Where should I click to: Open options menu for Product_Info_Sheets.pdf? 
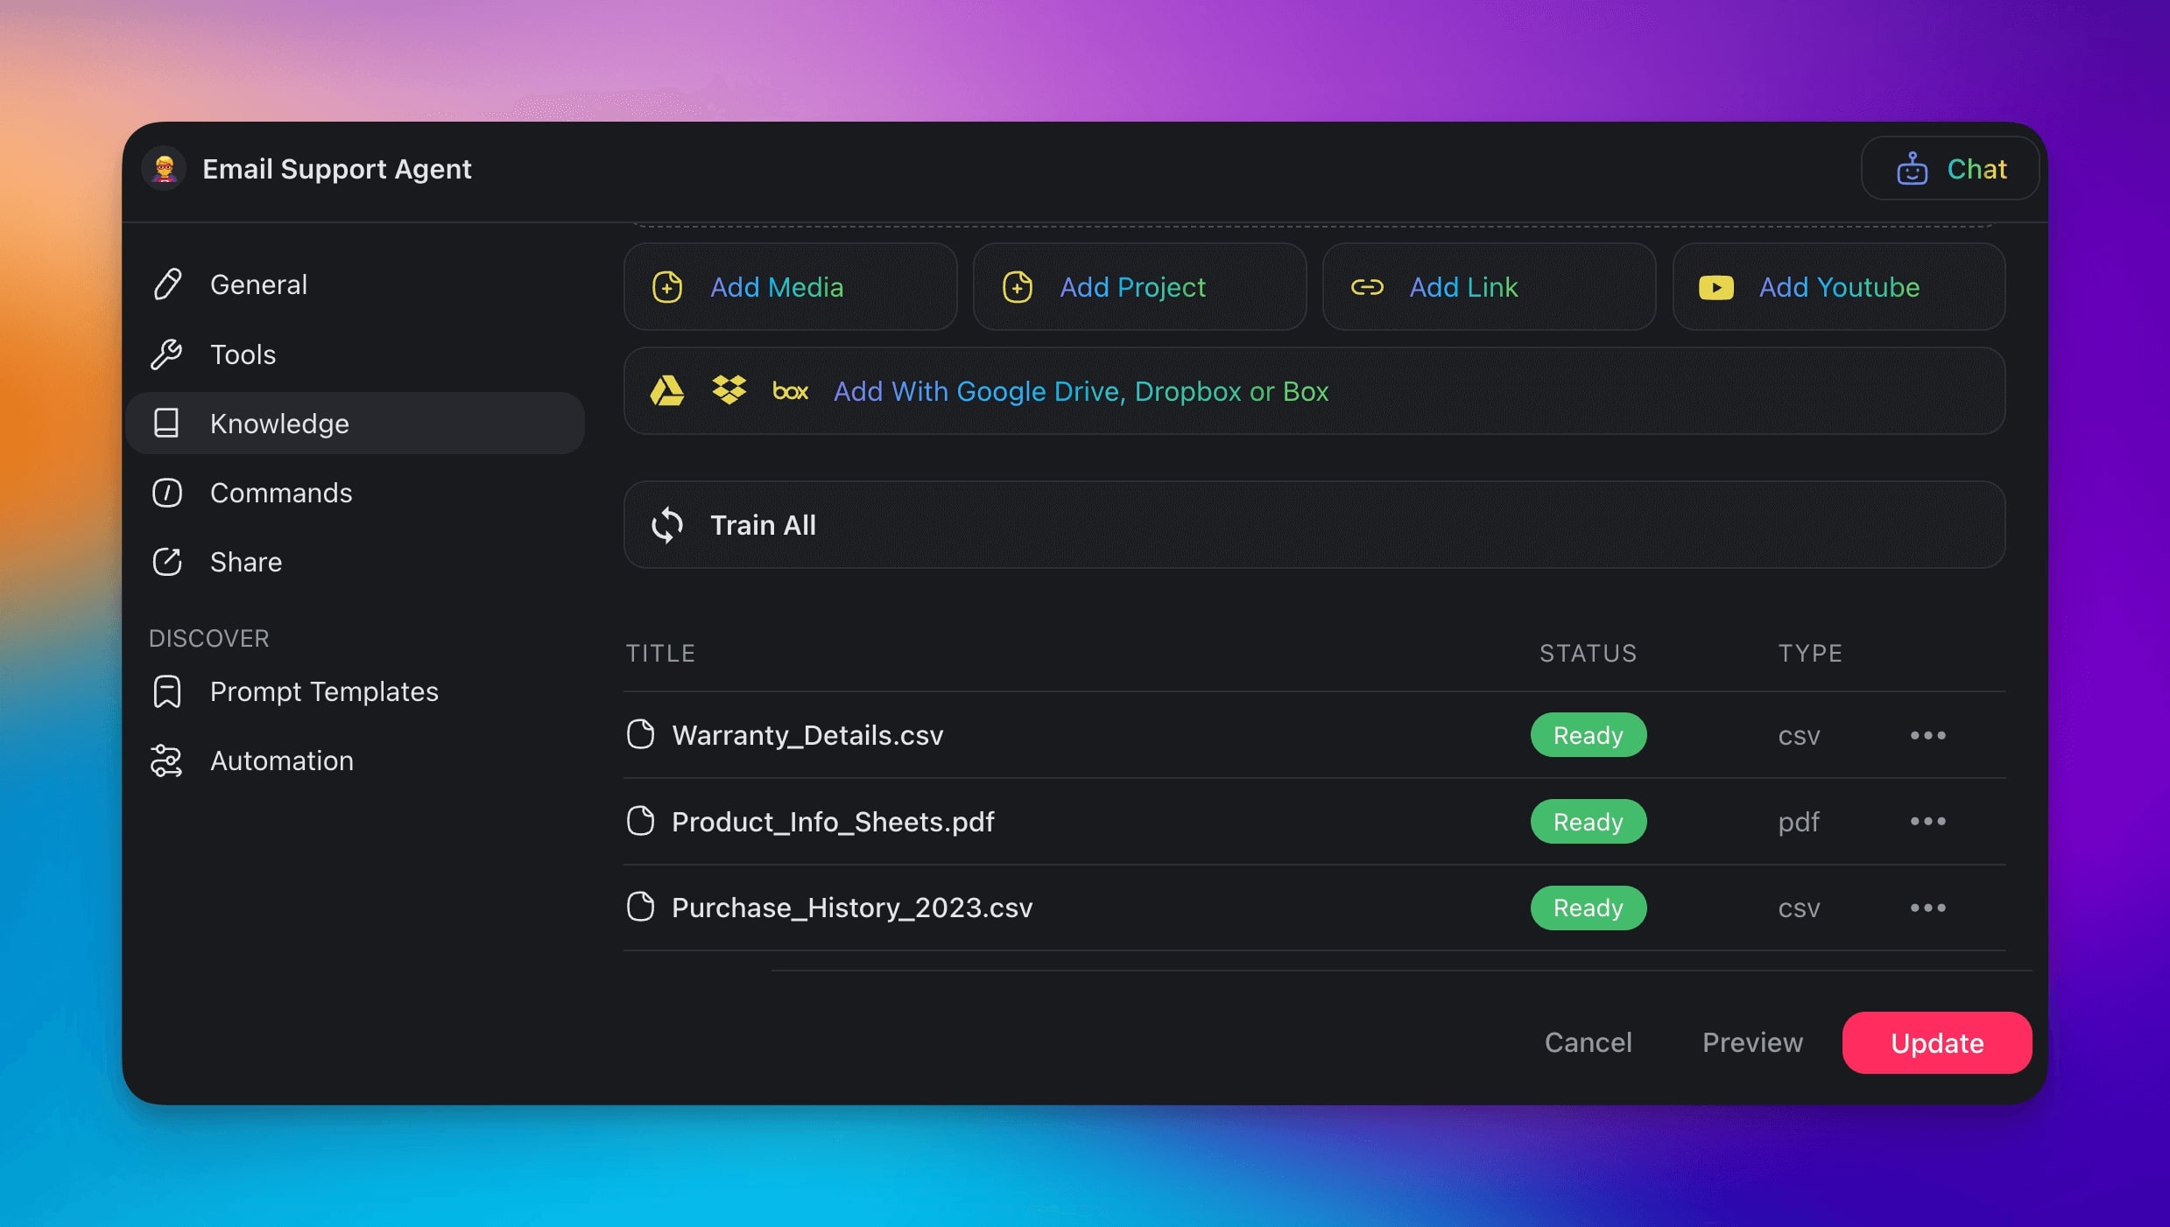(1928, 821)
